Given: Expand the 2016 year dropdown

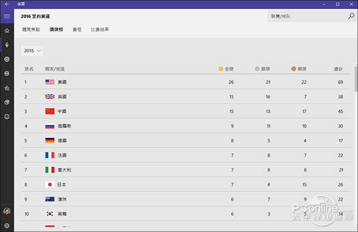Looking at the screenshot, I should click(x=32, y=51).
